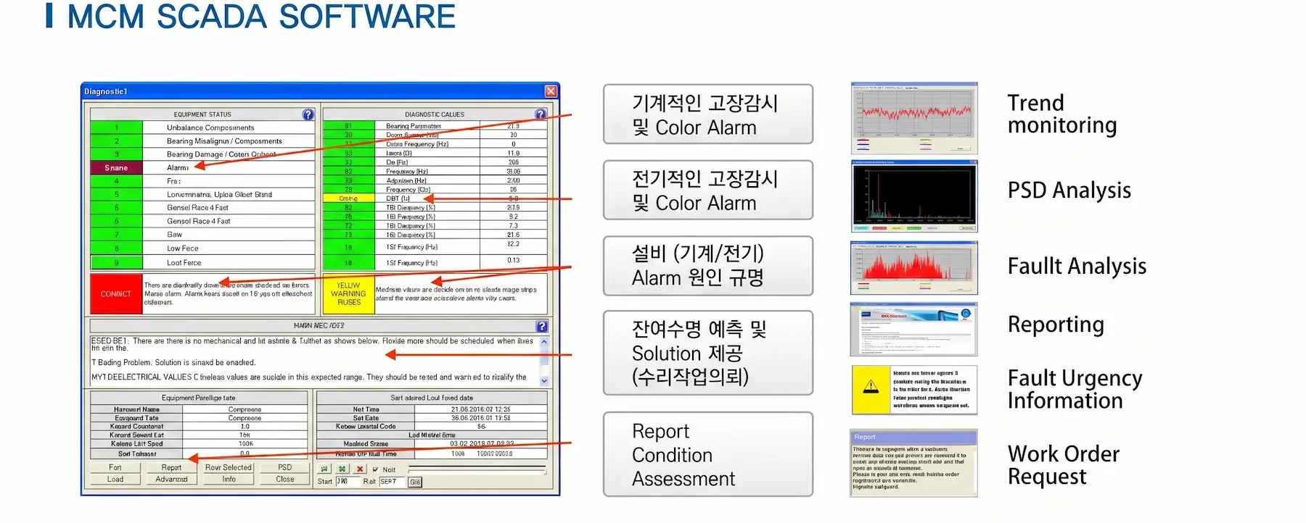Click the Gi6 button next to SER7 field
This screenshot has width=1306, height=523.
415,482
